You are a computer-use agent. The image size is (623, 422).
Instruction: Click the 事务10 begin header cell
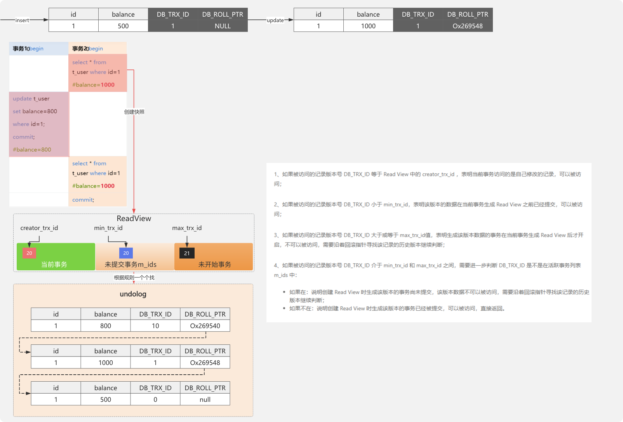tap(39, 48)
